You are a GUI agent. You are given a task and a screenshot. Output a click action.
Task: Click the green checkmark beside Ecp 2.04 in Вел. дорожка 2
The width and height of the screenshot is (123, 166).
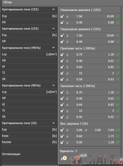[x=118, y=130]
